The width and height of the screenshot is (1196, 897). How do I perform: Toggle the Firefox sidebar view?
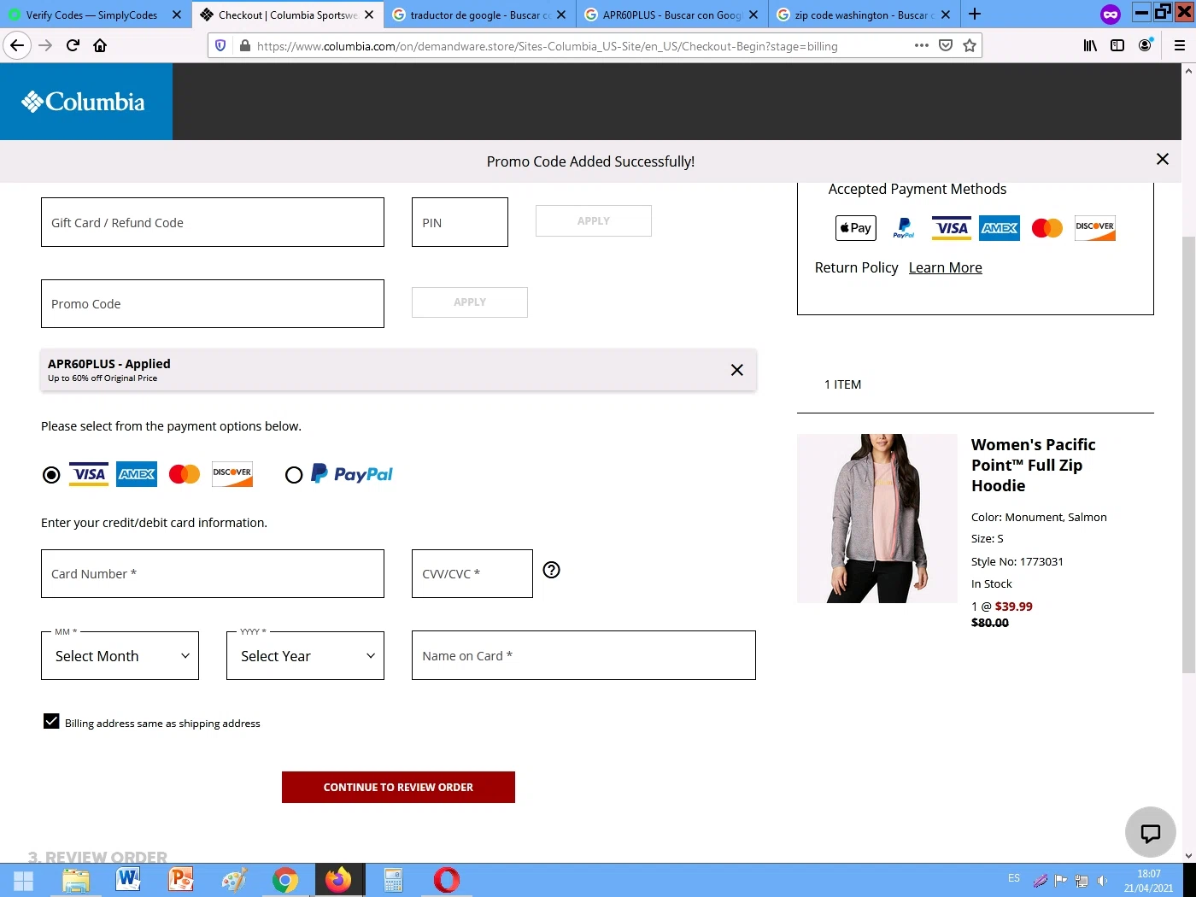1117,45
